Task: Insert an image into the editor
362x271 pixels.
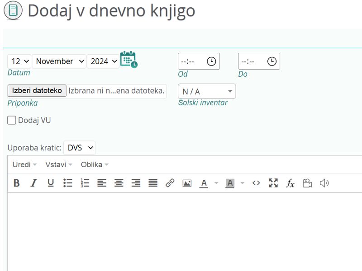Action: coord(187,183)
